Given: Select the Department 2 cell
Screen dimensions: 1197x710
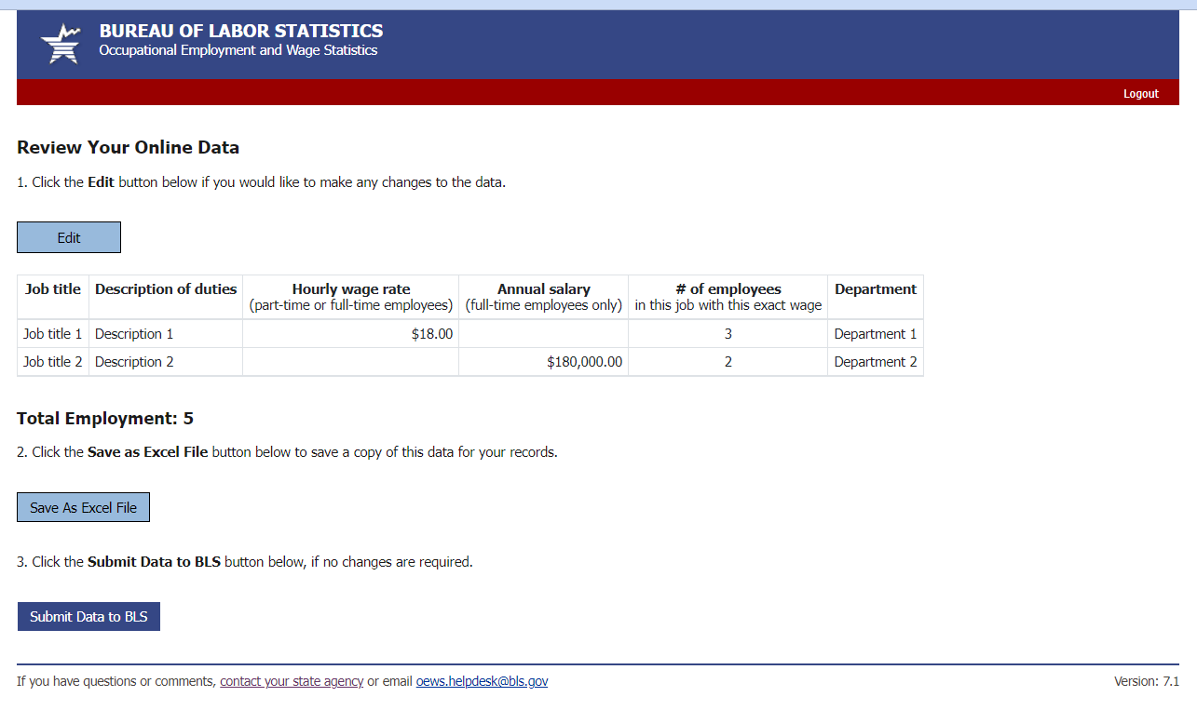Looking at the screenshot, I should (876, 362).
